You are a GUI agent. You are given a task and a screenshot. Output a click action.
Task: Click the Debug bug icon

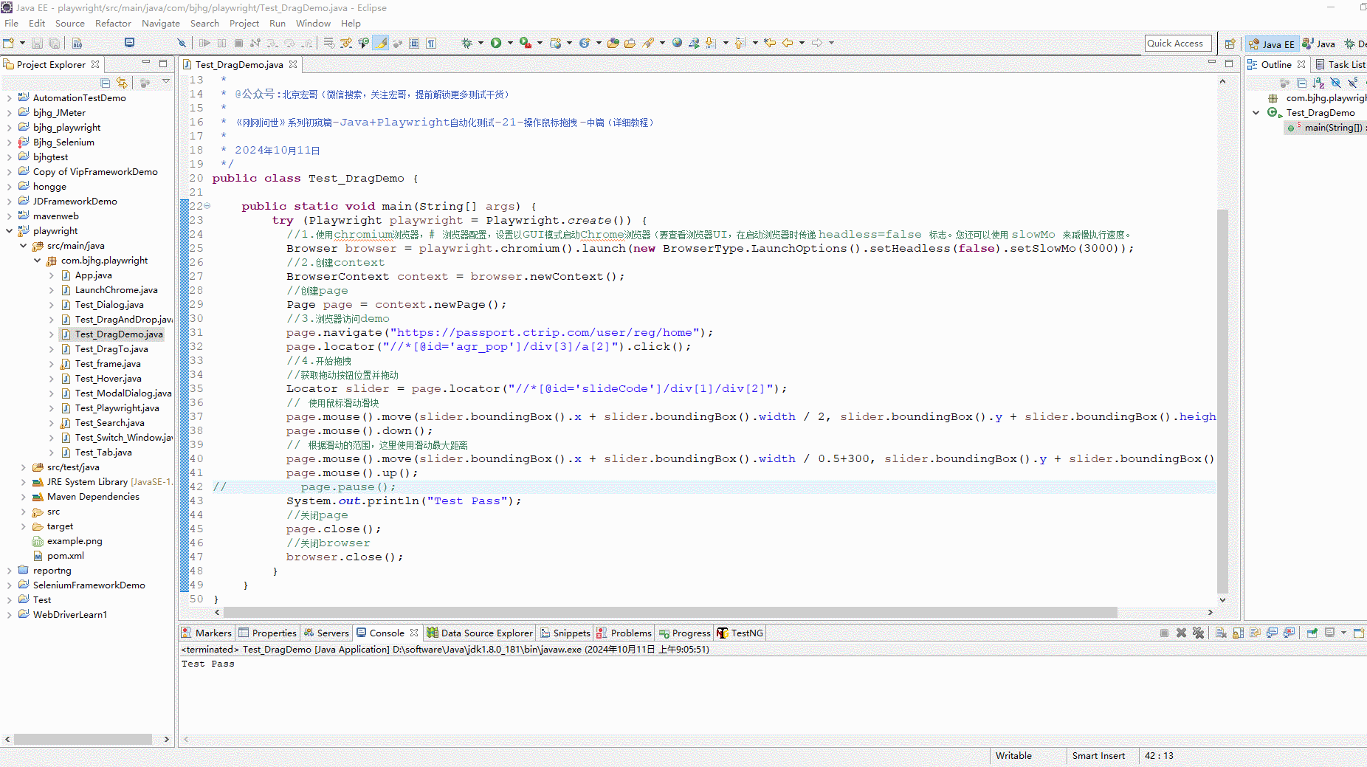pyautogui.click(x=466, y=43)
